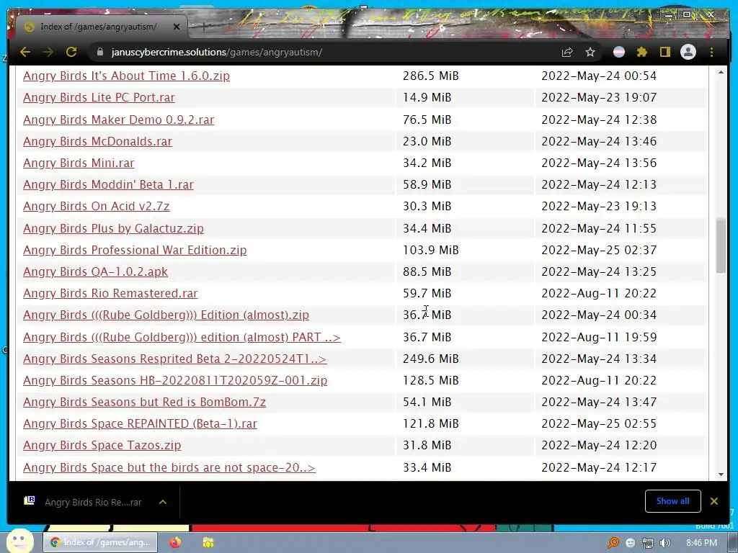Click the Angry Birds Mini.rar link

pos(79,163)
